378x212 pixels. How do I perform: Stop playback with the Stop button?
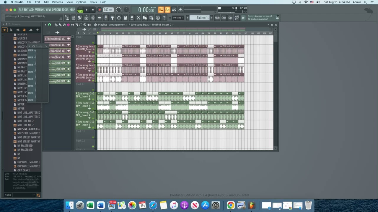coord(93,10)
